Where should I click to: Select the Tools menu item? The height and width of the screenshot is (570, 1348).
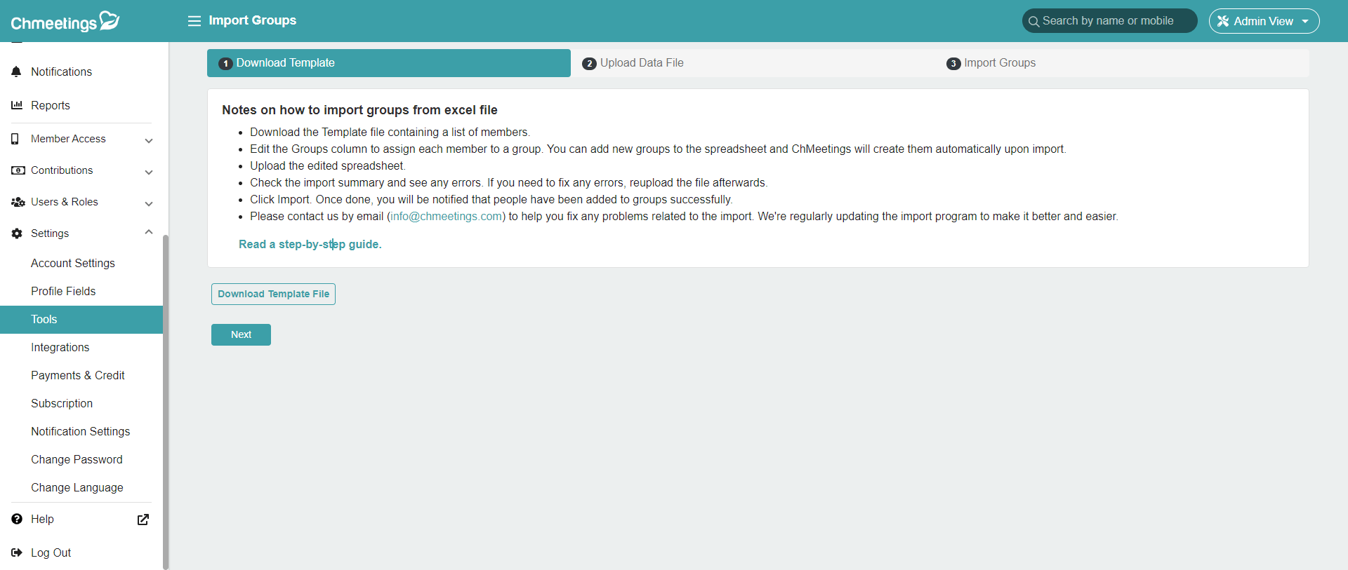click(x=81, y=319)
